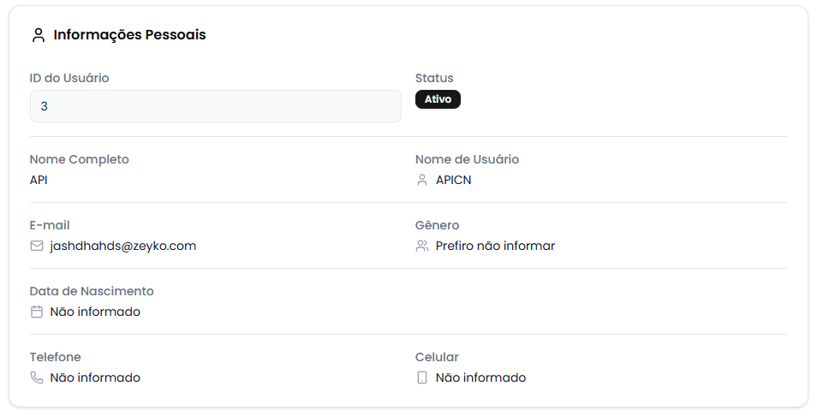
Task: Click the ID do Usuário label
Action: coord(69,78)
